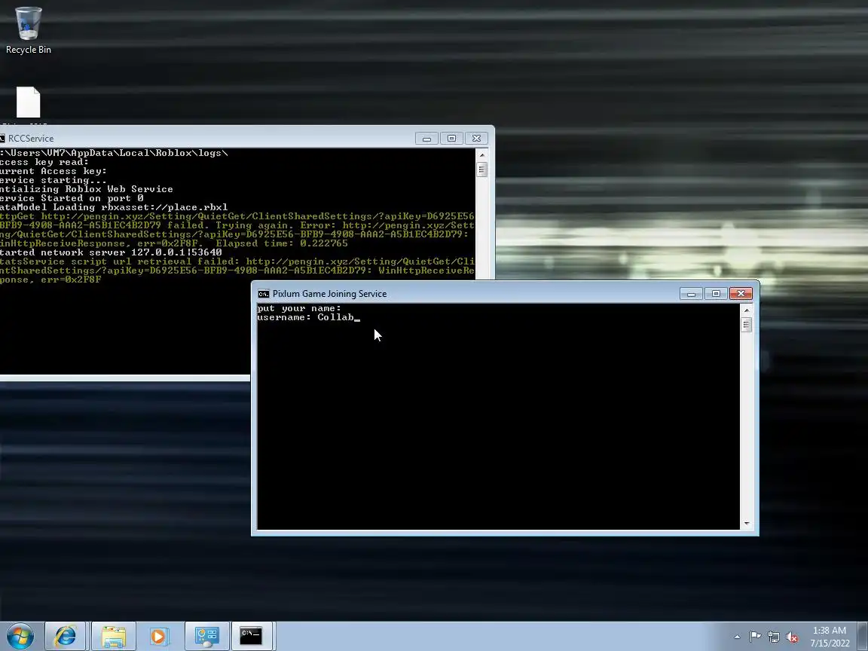The width and height of the screenshot is (868, 651).
Task: Open the Action Center flag icon
Action: click(755, 637)
